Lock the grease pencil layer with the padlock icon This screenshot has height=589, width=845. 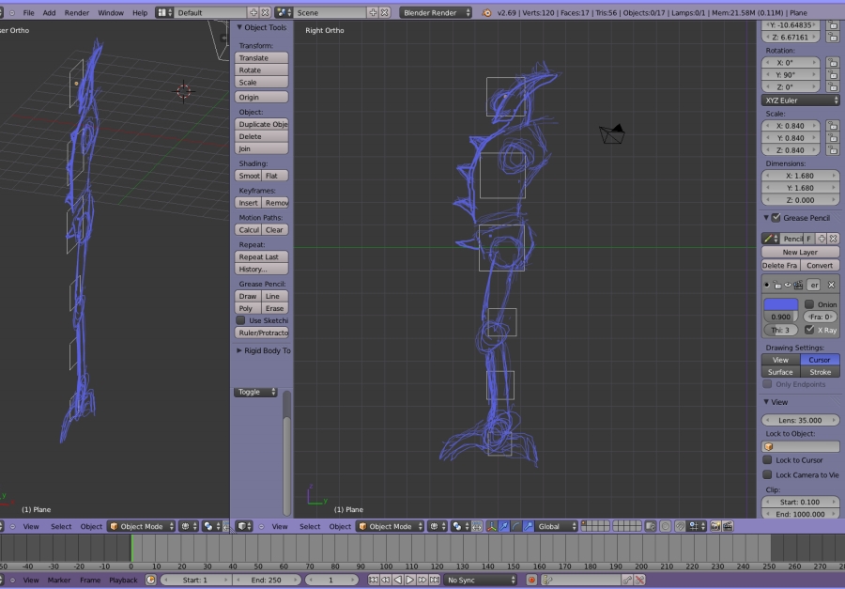pos(777,285)
